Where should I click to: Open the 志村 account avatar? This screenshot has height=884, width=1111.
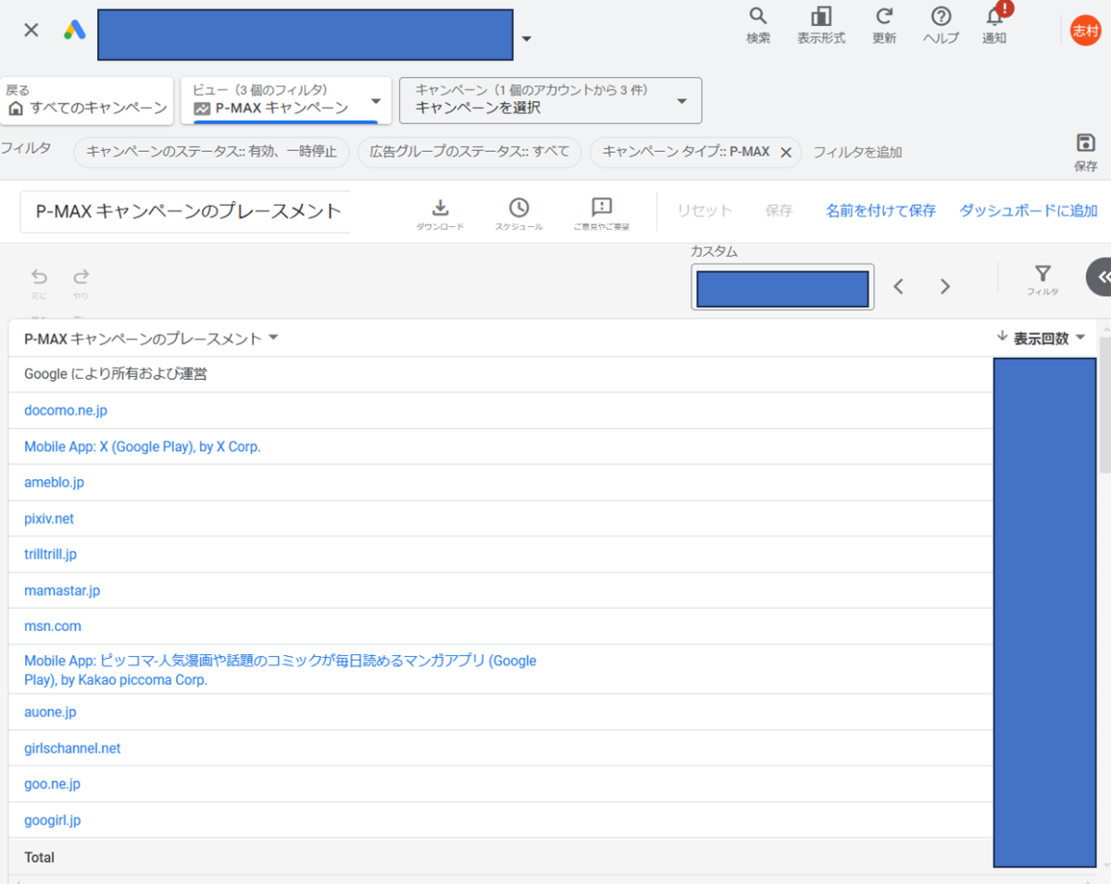[x=1085, y=30]
